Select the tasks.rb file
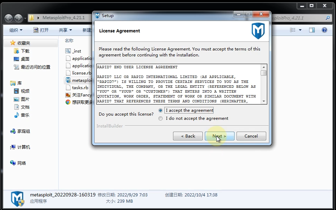The width and height of the screenshot is (336, 210). [80, 88]
